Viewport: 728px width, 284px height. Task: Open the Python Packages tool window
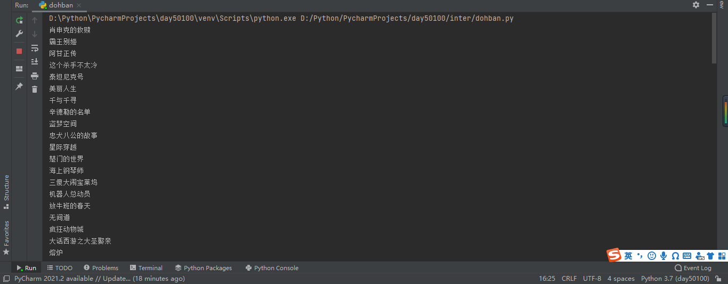pyautogui.click(x=203, y=268)
